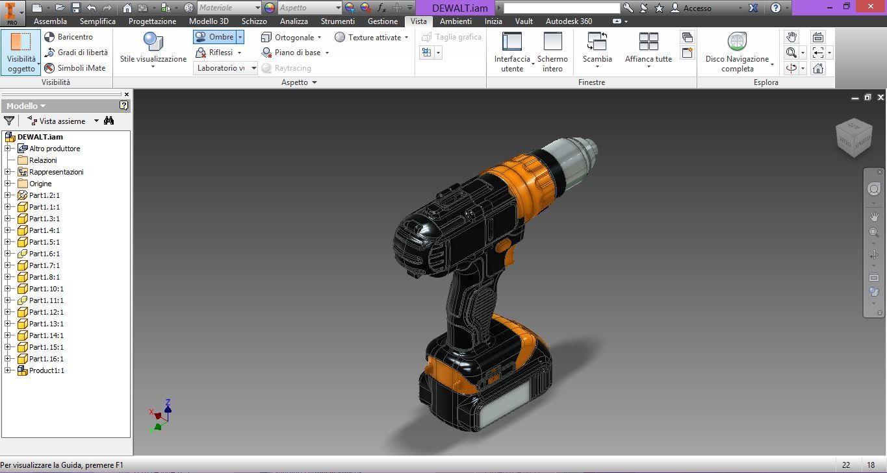Open the Assembla ribbon tab

click(50, 21)
